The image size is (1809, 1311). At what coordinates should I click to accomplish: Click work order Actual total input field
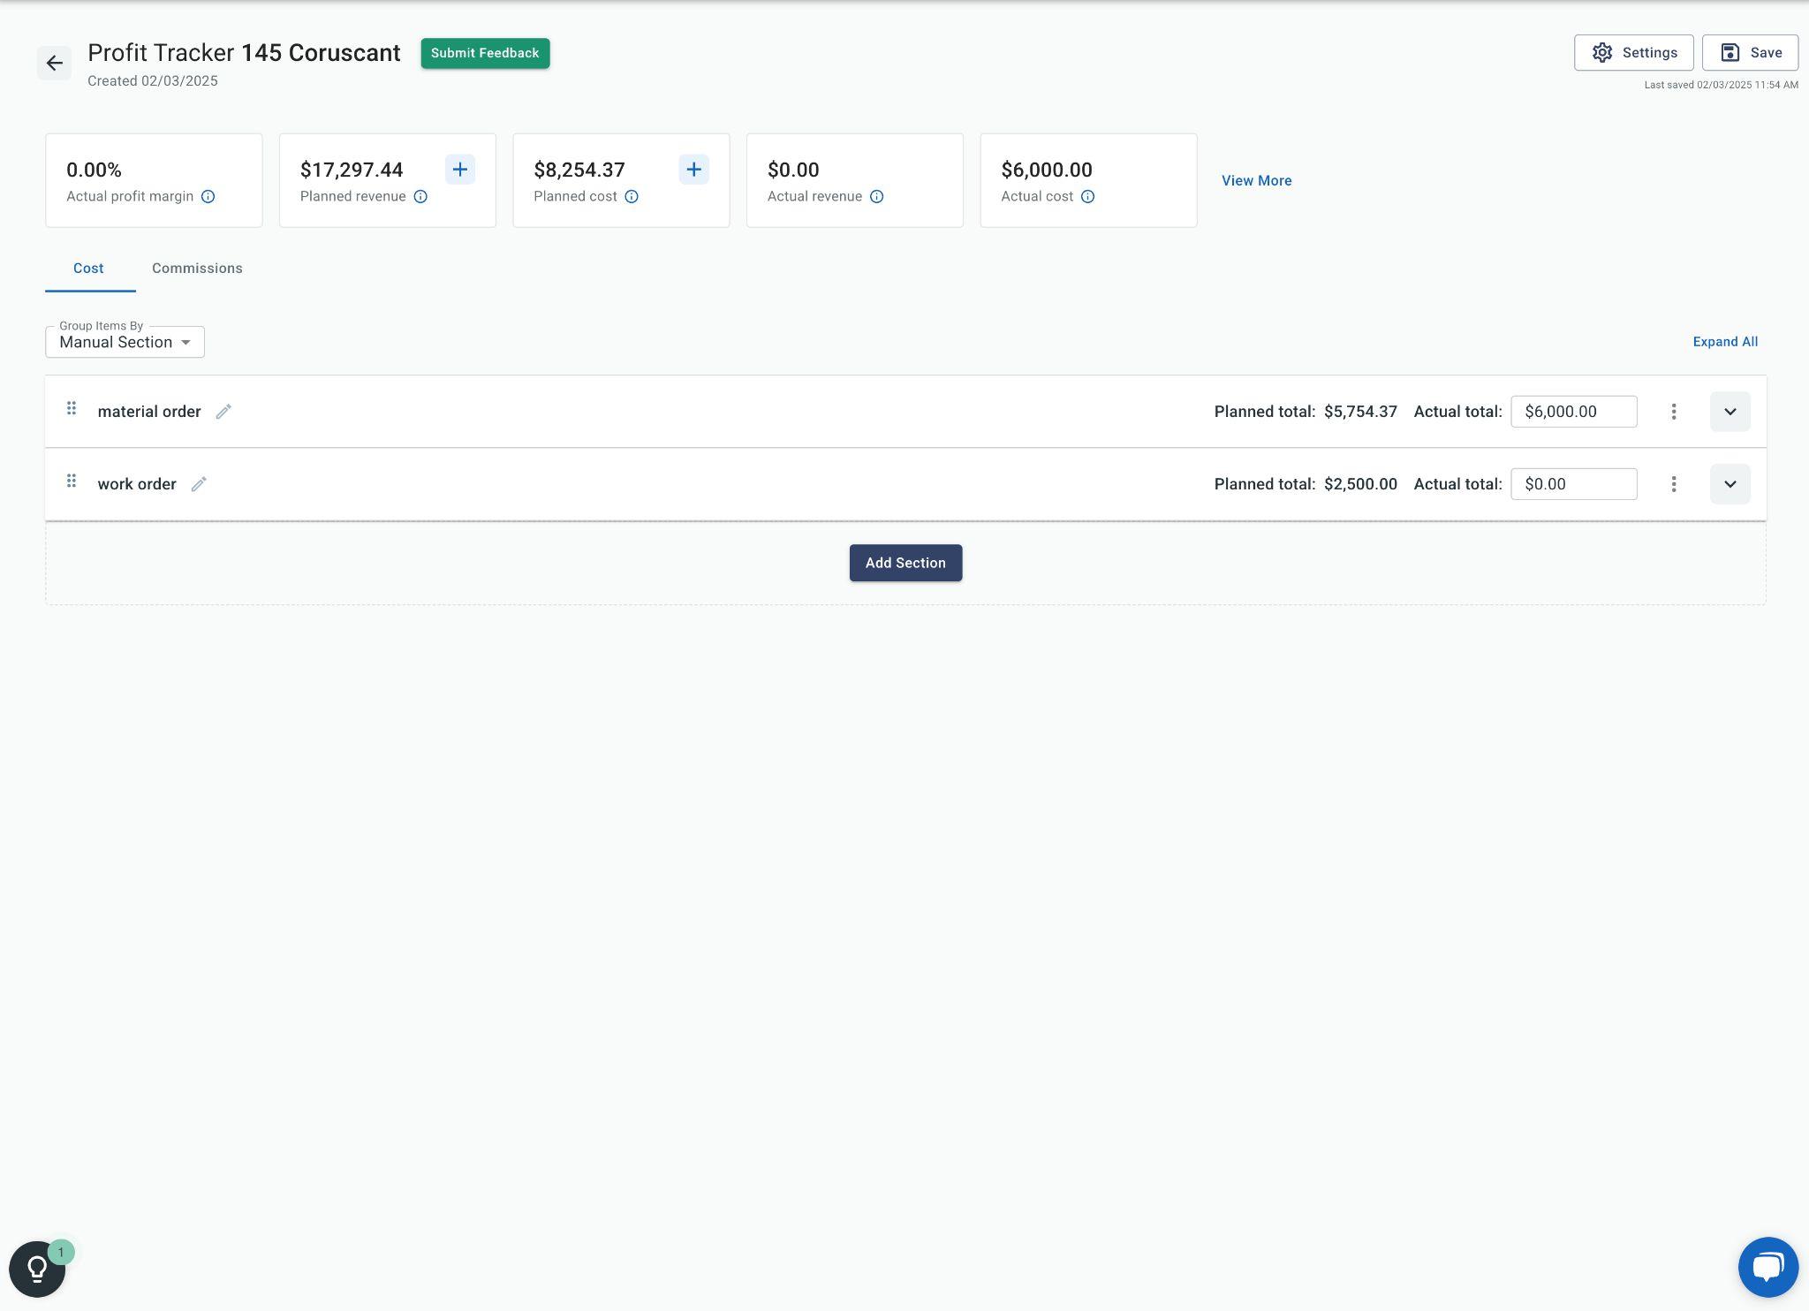tap(1573, 484)
